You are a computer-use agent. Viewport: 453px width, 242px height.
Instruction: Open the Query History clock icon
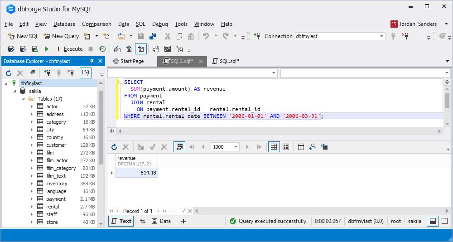(x=102, y=49)
